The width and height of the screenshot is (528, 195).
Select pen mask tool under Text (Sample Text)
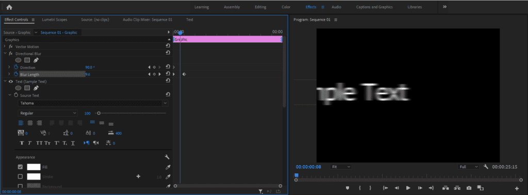pos(36,88)
